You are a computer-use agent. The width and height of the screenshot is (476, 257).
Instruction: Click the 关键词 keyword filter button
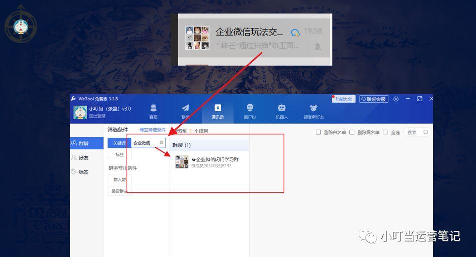click(x=119, y=143)
